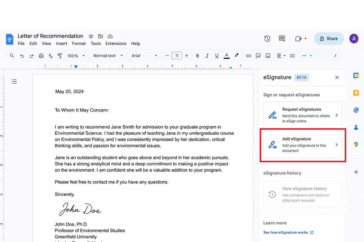Open the View menu
The width and height of the screenshot is (364, 242).
pyautogui.click(x=47, y=43)
